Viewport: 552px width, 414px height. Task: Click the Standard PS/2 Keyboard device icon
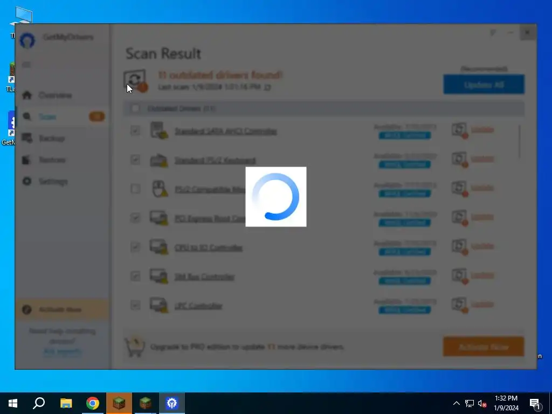coord(159,160)
